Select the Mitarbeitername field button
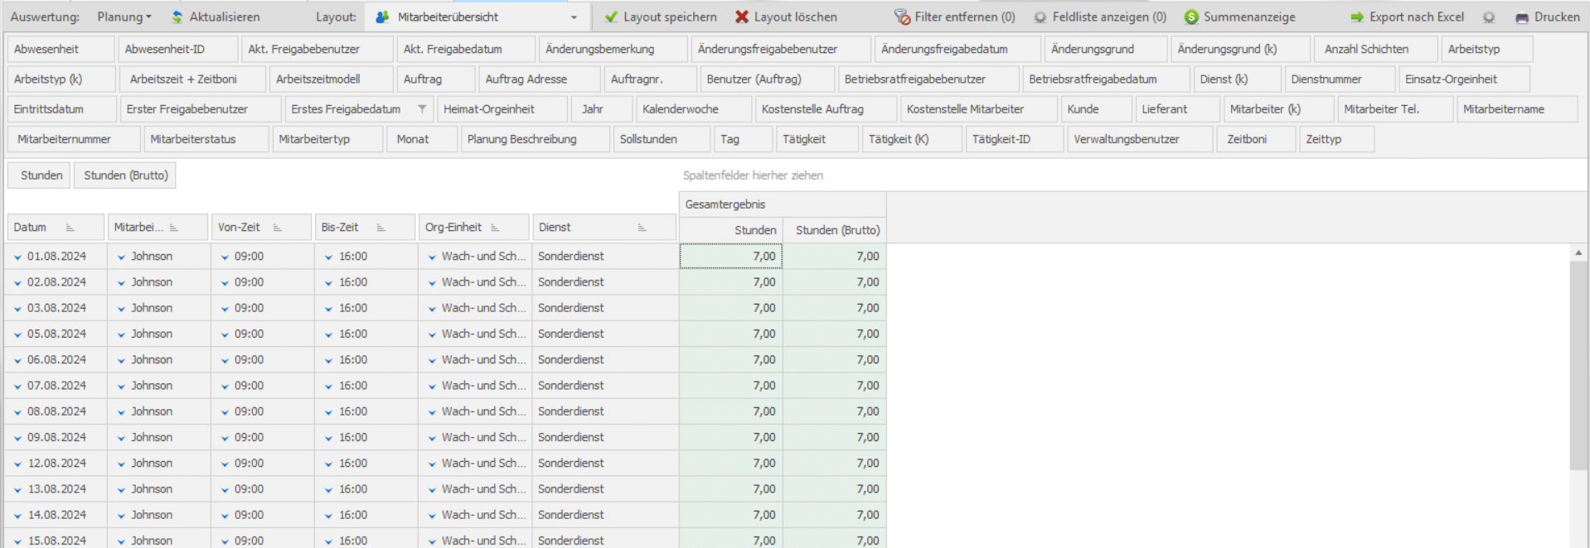 point(1517,108)
